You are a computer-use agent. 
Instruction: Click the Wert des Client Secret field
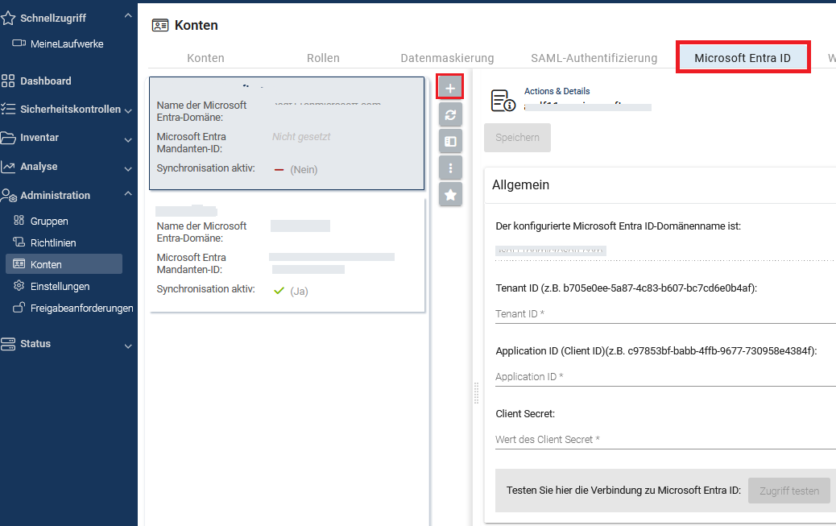665,440
